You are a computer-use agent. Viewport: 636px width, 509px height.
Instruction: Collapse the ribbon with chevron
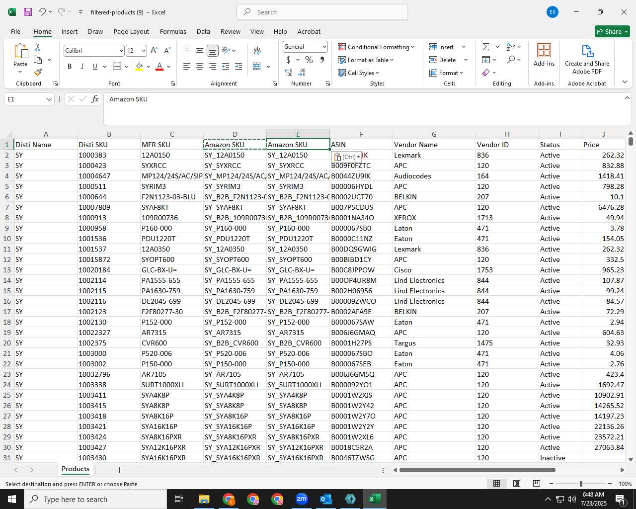625,82
